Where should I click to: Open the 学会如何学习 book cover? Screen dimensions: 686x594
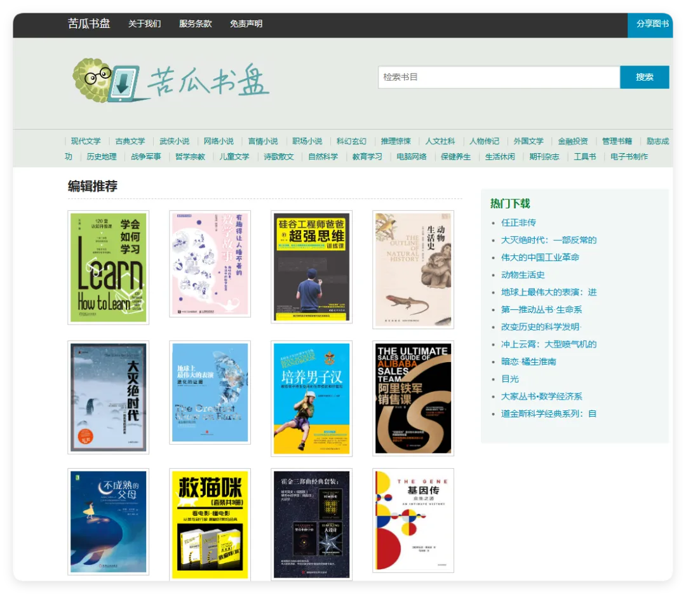tap(109, 267)
